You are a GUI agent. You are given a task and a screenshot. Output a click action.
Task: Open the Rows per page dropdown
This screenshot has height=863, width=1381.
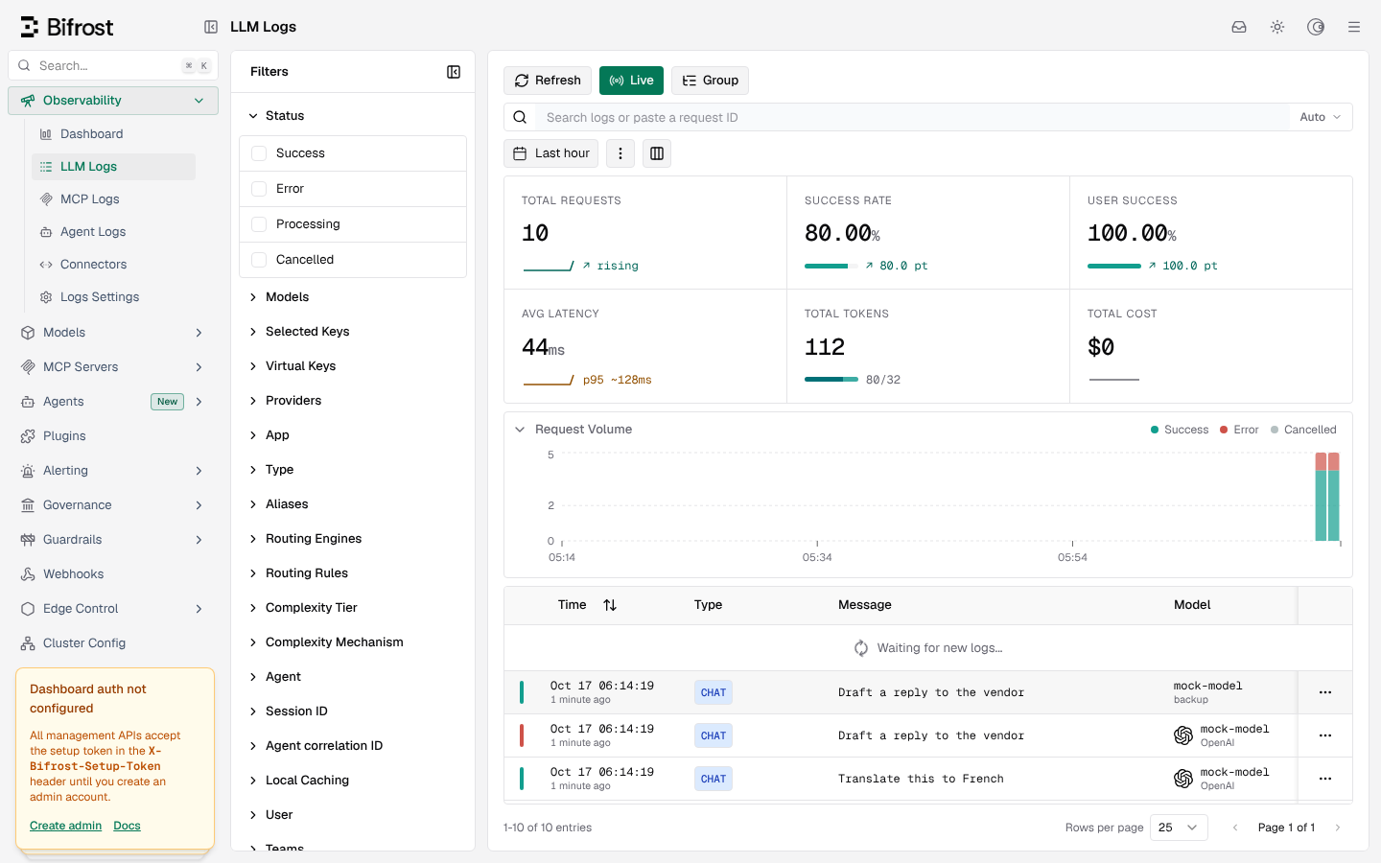click(1180, 828)
